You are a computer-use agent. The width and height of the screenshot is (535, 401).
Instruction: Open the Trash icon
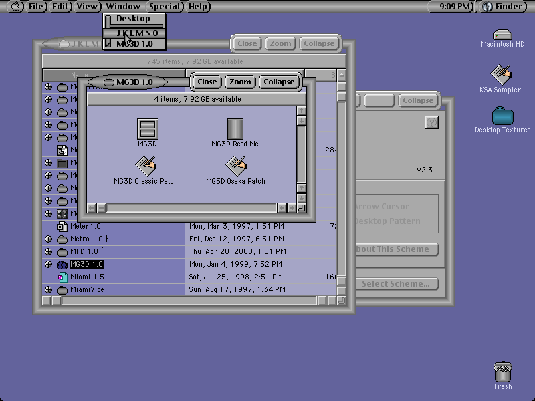[503, 372]
